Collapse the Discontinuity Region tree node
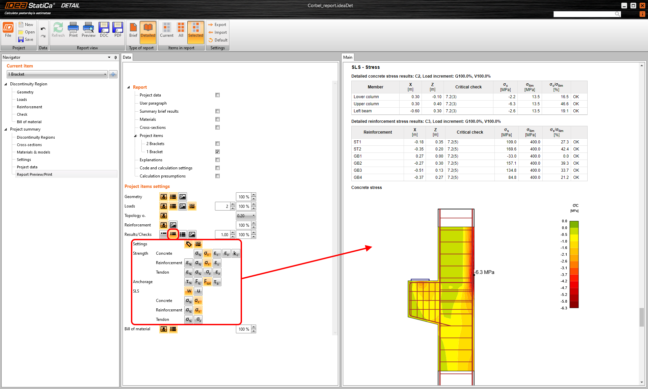Image resolution: width=648 pixels, height=389 pixels. [6, 84]
